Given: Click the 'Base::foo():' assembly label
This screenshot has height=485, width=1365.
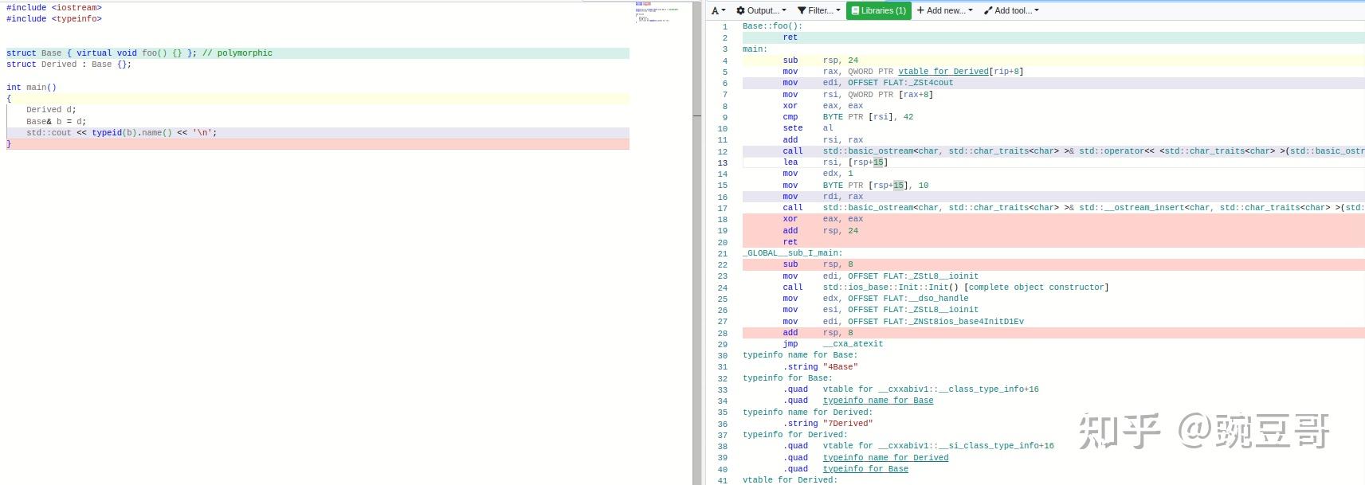Looking at the screenshot, I should [772, 26].
